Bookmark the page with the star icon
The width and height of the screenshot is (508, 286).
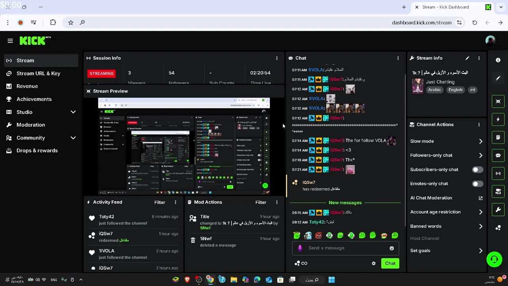(x=71, y=23)
